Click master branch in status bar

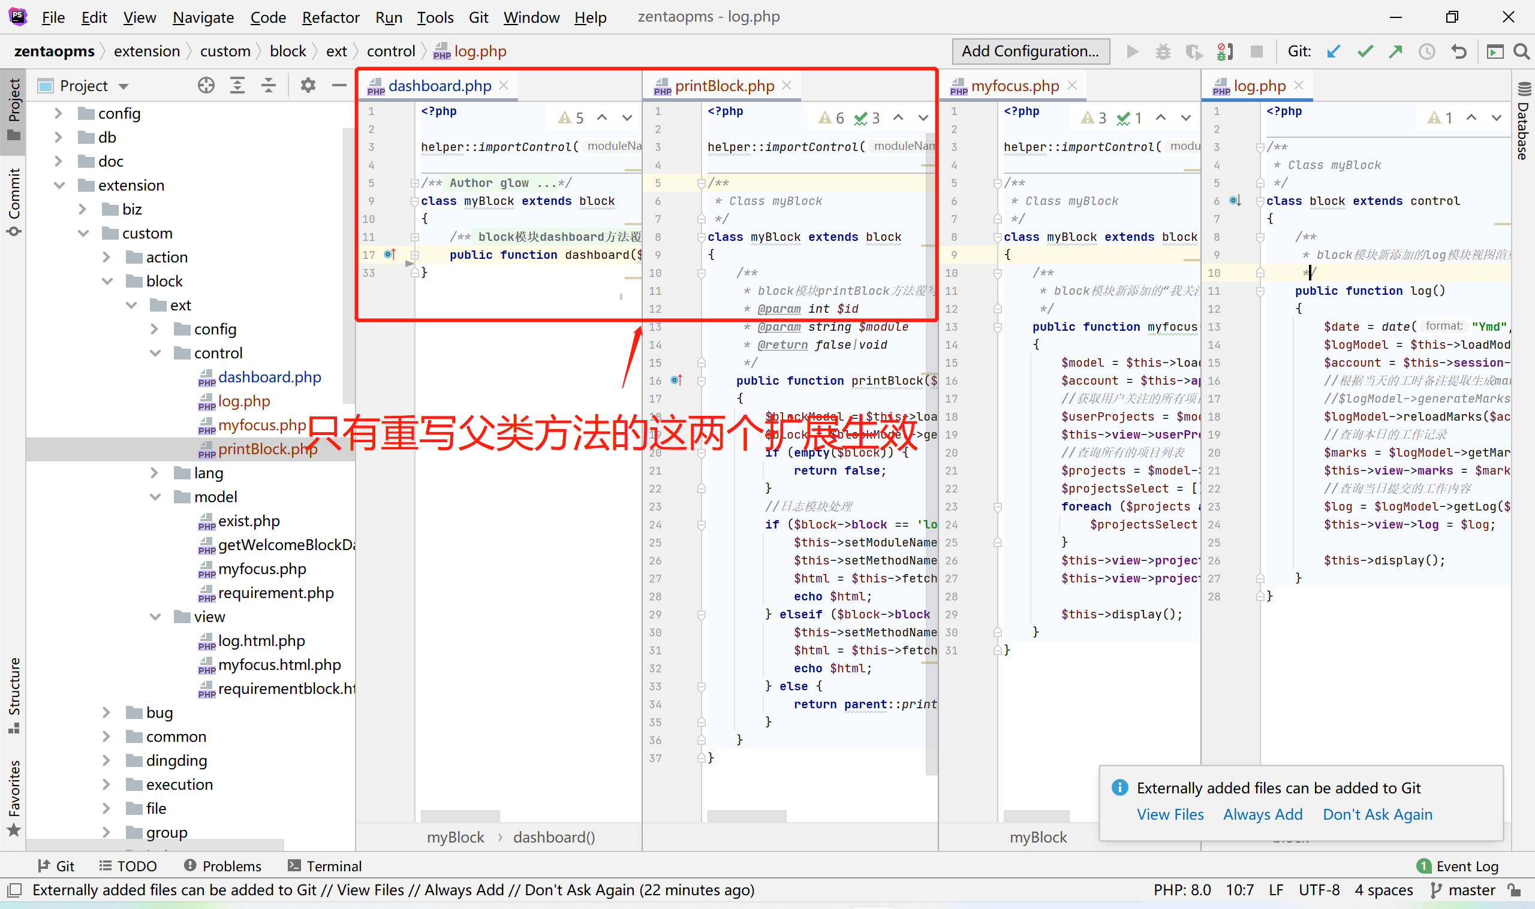click(1463, 889)
